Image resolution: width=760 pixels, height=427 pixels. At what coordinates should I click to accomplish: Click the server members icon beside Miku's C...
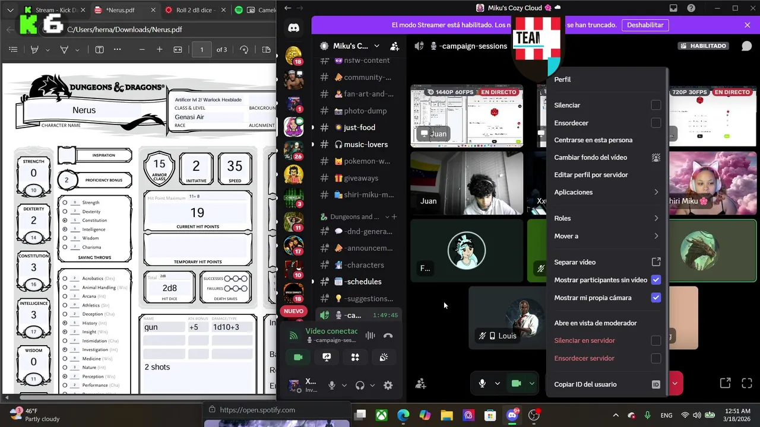pyautogui.click(x=394, y=46)
